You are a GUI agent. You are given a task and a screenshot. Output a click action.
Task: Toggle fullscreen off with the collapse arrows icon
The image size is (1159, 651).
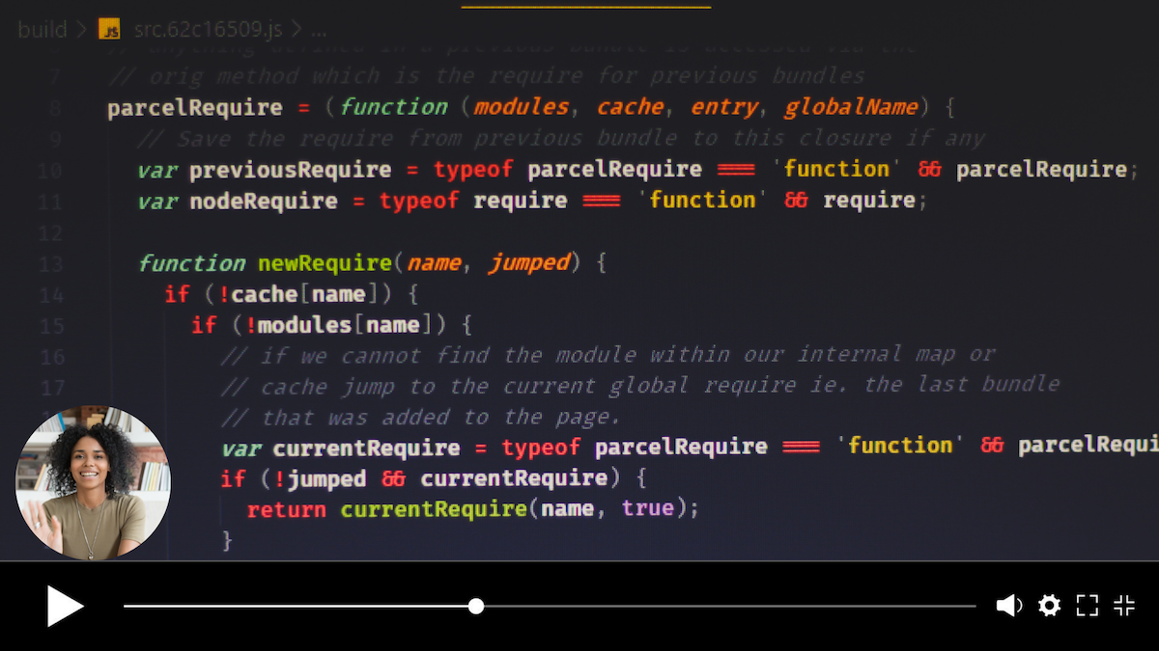tap(1123, 606)
